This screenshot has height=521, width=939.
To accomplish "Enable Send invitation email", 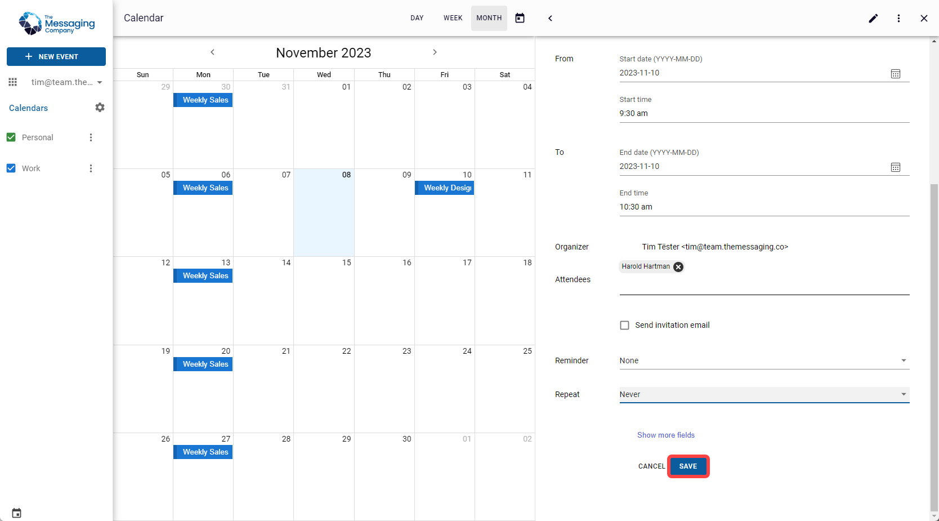I will tap(624, 325).
